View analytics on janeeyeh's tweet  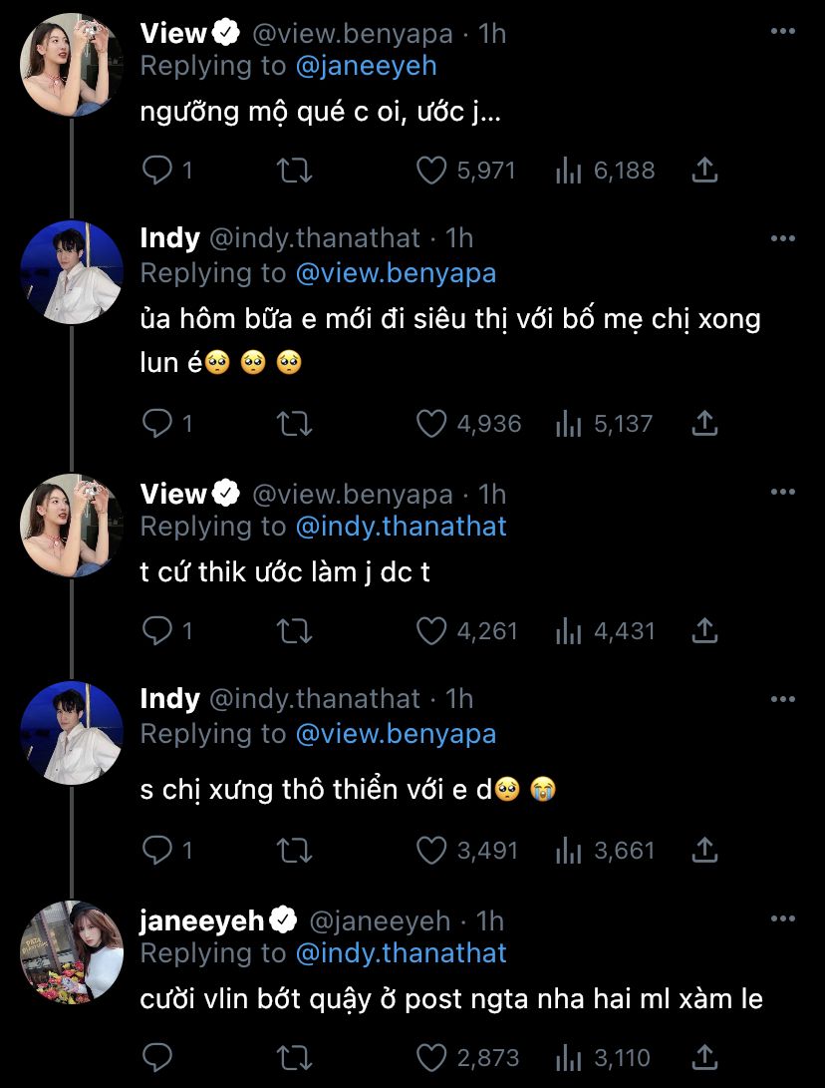coord(569,1058)
